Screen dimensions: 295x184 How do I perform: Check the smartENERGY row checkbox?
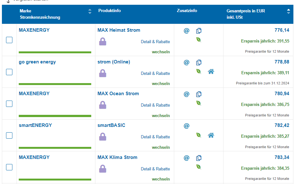9,135
